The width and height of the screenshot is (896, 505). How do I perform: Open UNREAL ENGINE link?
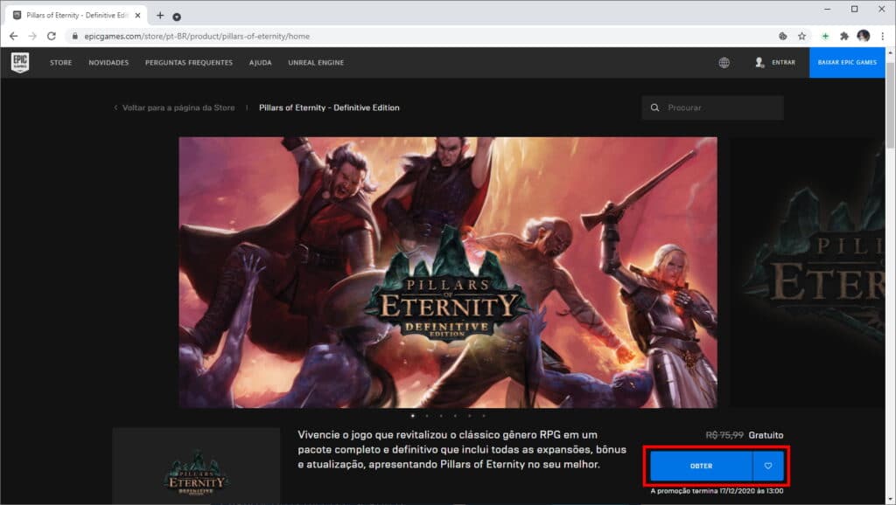(316, 63)
